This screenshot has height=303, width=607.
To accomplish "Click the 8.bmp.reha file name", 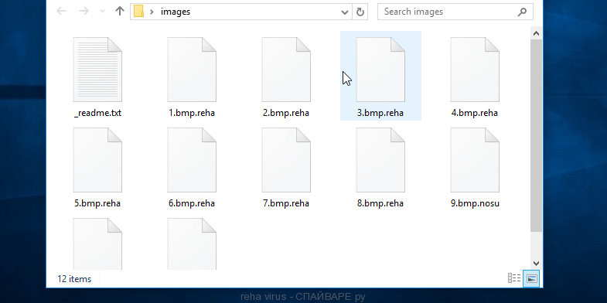I will point(380,203).
